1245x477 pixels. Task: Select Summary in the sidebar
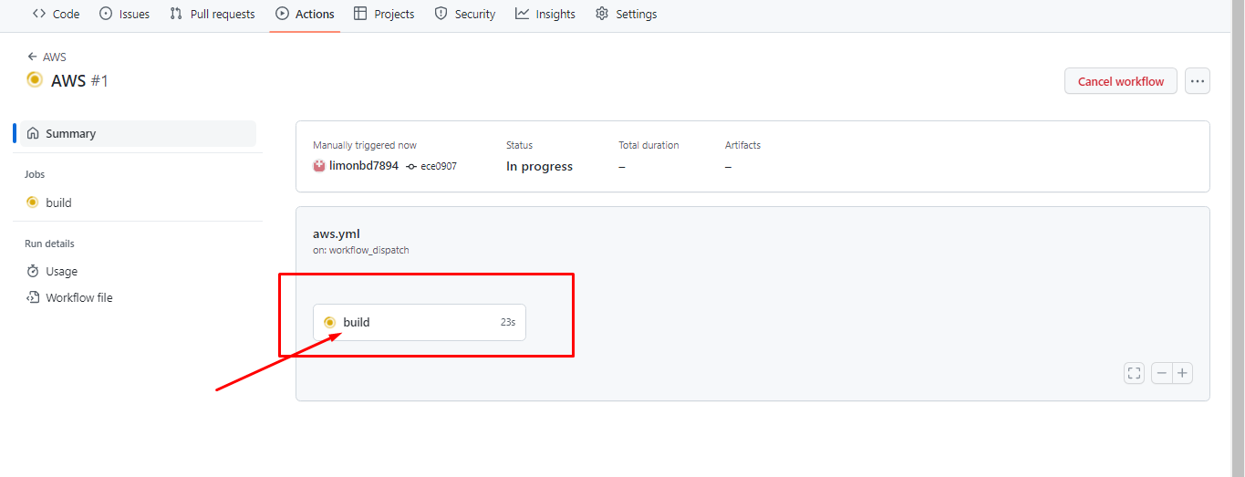tap(137, 133)
